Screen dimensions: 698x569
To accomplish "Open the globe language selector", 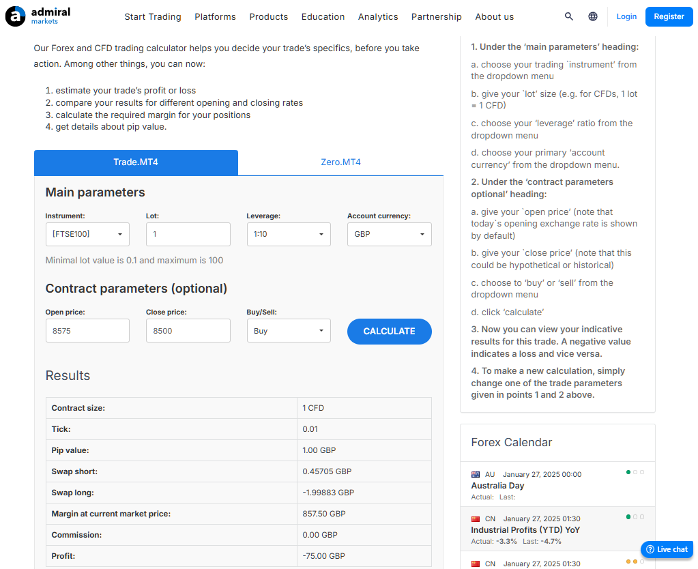I will (x=592, y=16).
